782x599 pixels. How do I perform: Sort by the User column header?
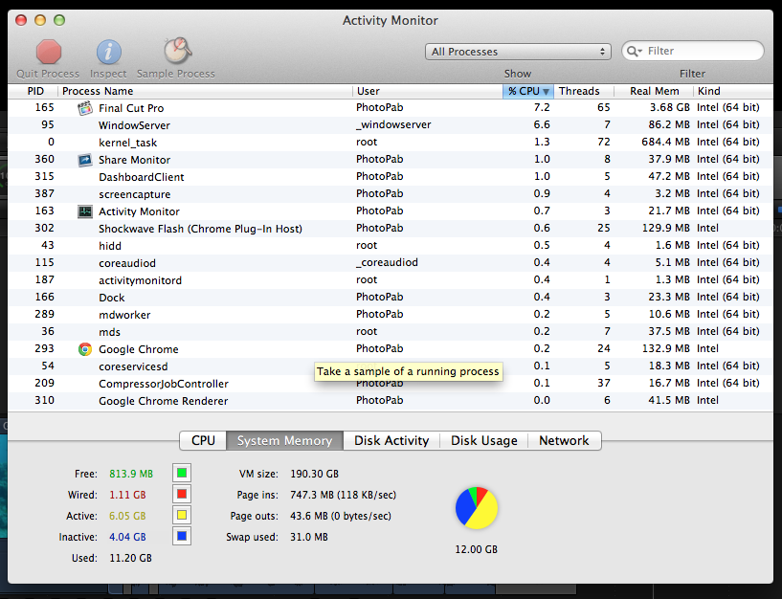click(428, 91)
